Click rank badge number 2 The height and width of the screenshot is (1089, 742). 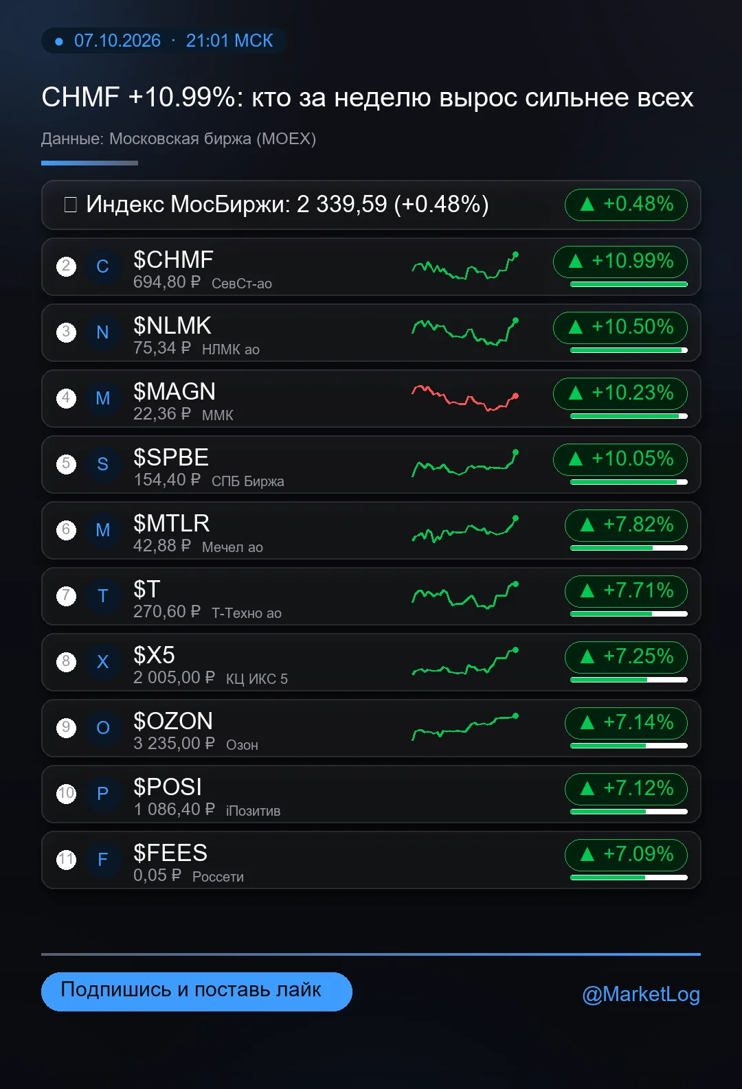[66, 266]
